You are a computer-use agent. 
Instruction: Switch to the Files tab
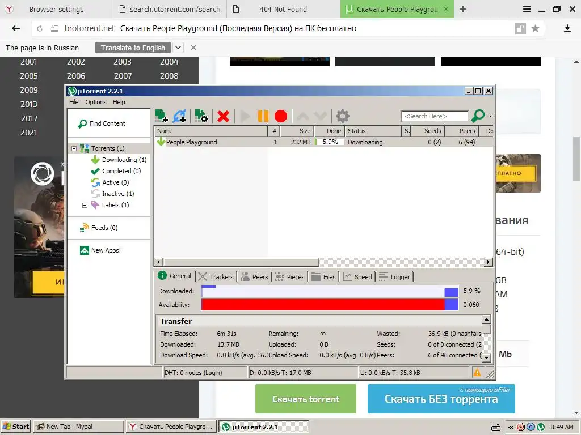pos(324,276)
